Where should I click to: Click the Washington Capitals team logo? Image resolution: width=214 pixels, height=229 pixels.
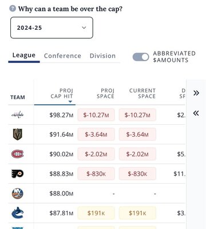pos(18,115)
